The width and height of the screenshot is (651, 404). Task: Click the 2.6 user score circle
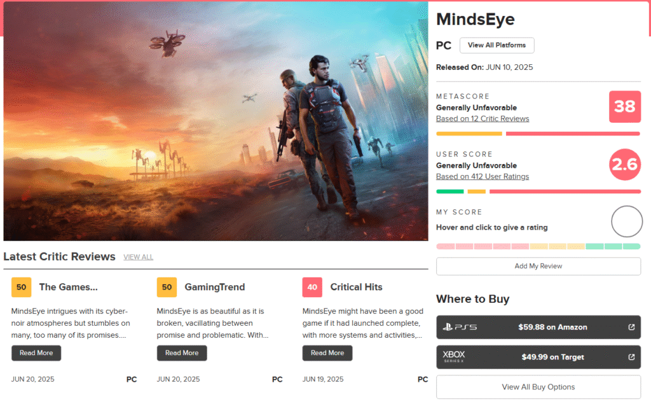click(625, 165)
